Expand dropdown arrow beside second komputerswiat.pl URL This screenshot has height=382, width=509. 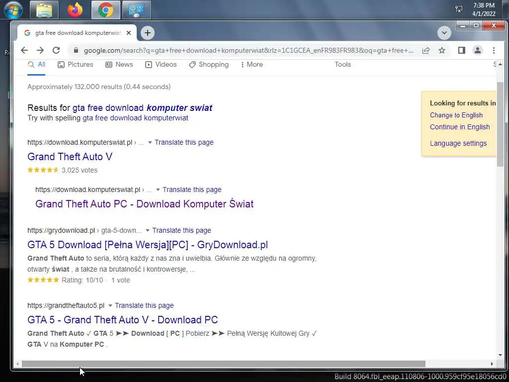[158, 190]
